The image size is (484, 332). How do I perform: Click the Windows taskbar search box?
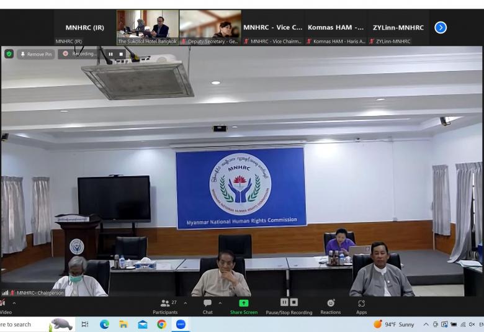pos(37,325)
